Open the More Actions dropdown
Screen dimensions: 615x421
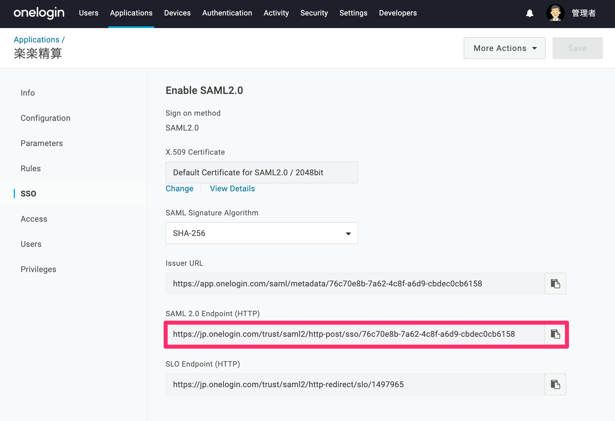tap(504, 48)
